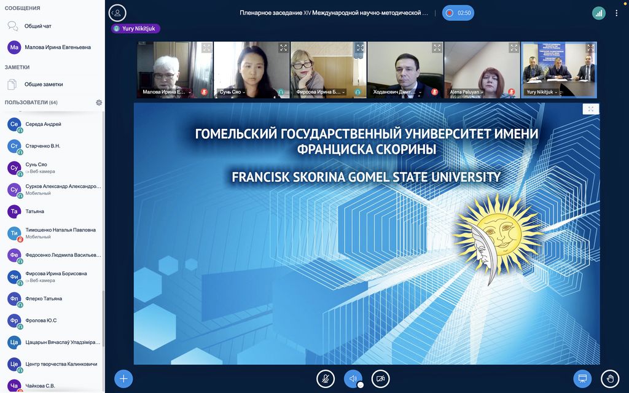
Task: Check the connection status icon
Action: [598, 13]
